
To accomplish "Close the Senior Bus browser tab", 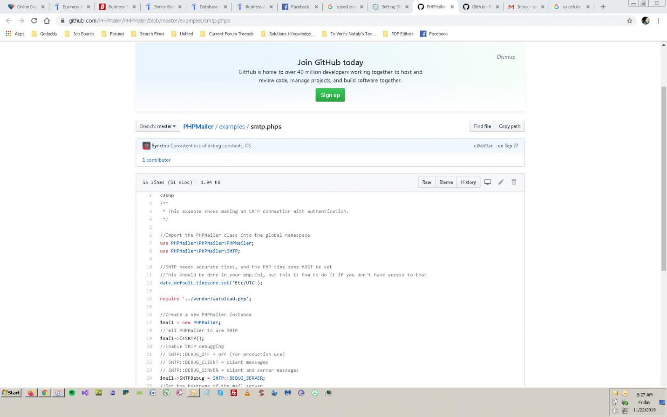I will (181, 7).
